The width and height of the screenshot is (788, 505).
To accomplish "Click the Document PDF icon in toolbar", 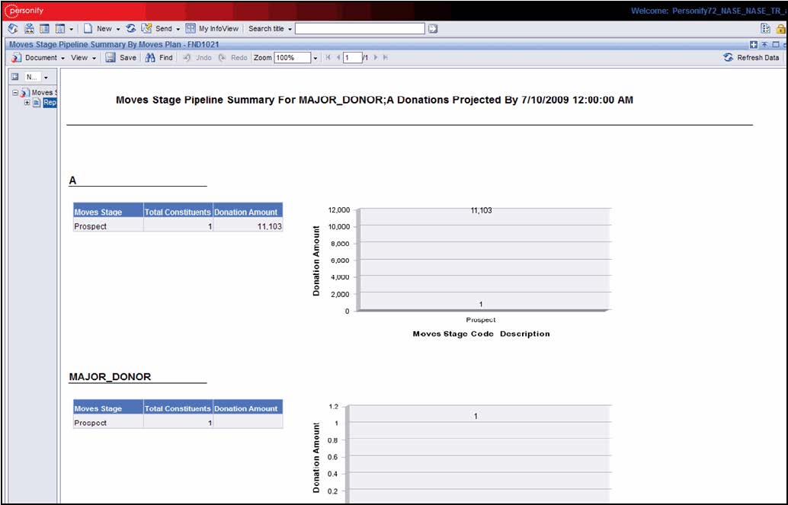I will coord(16,58).
